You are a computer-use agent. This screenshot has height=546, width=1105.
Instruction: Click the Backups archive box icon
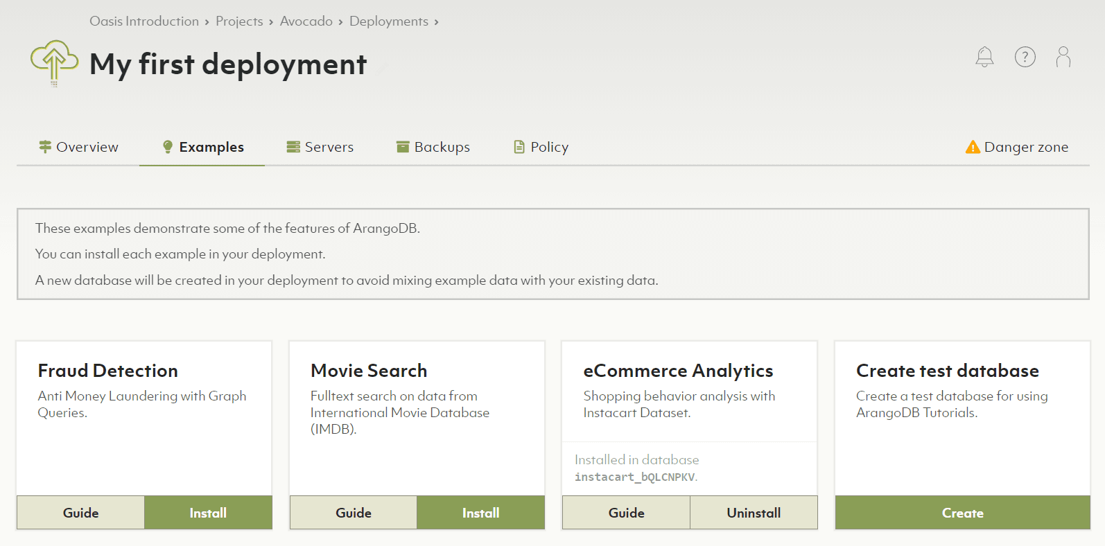coord(403,147)
